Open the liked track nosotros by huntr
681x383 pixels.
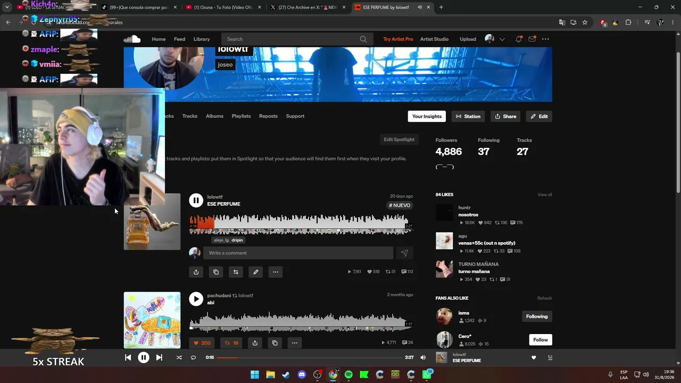click(x=468, y=215)
